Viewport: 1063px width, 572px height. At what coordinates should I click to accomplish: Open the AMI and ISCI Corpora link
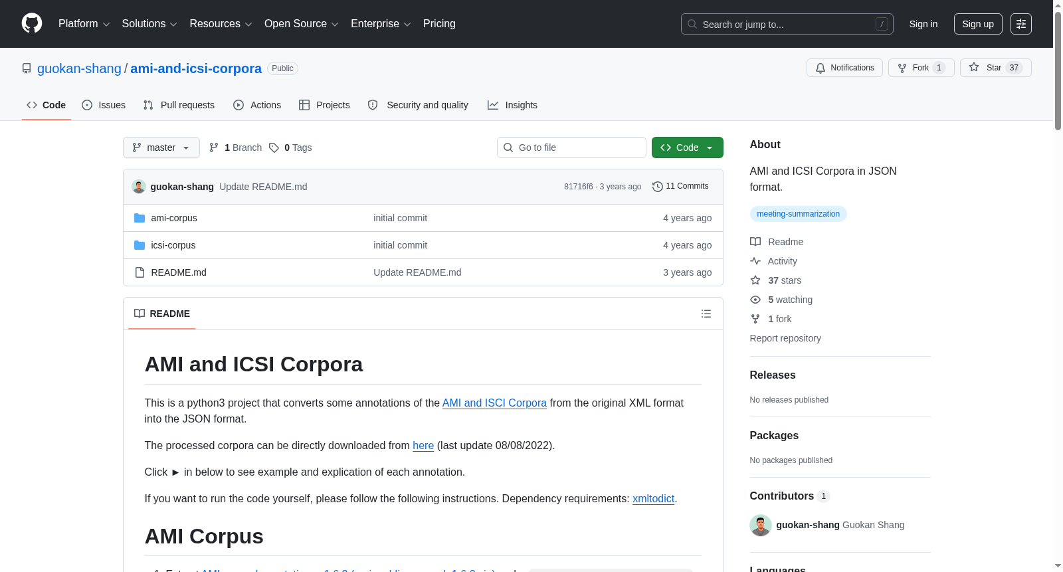[494, 403]
